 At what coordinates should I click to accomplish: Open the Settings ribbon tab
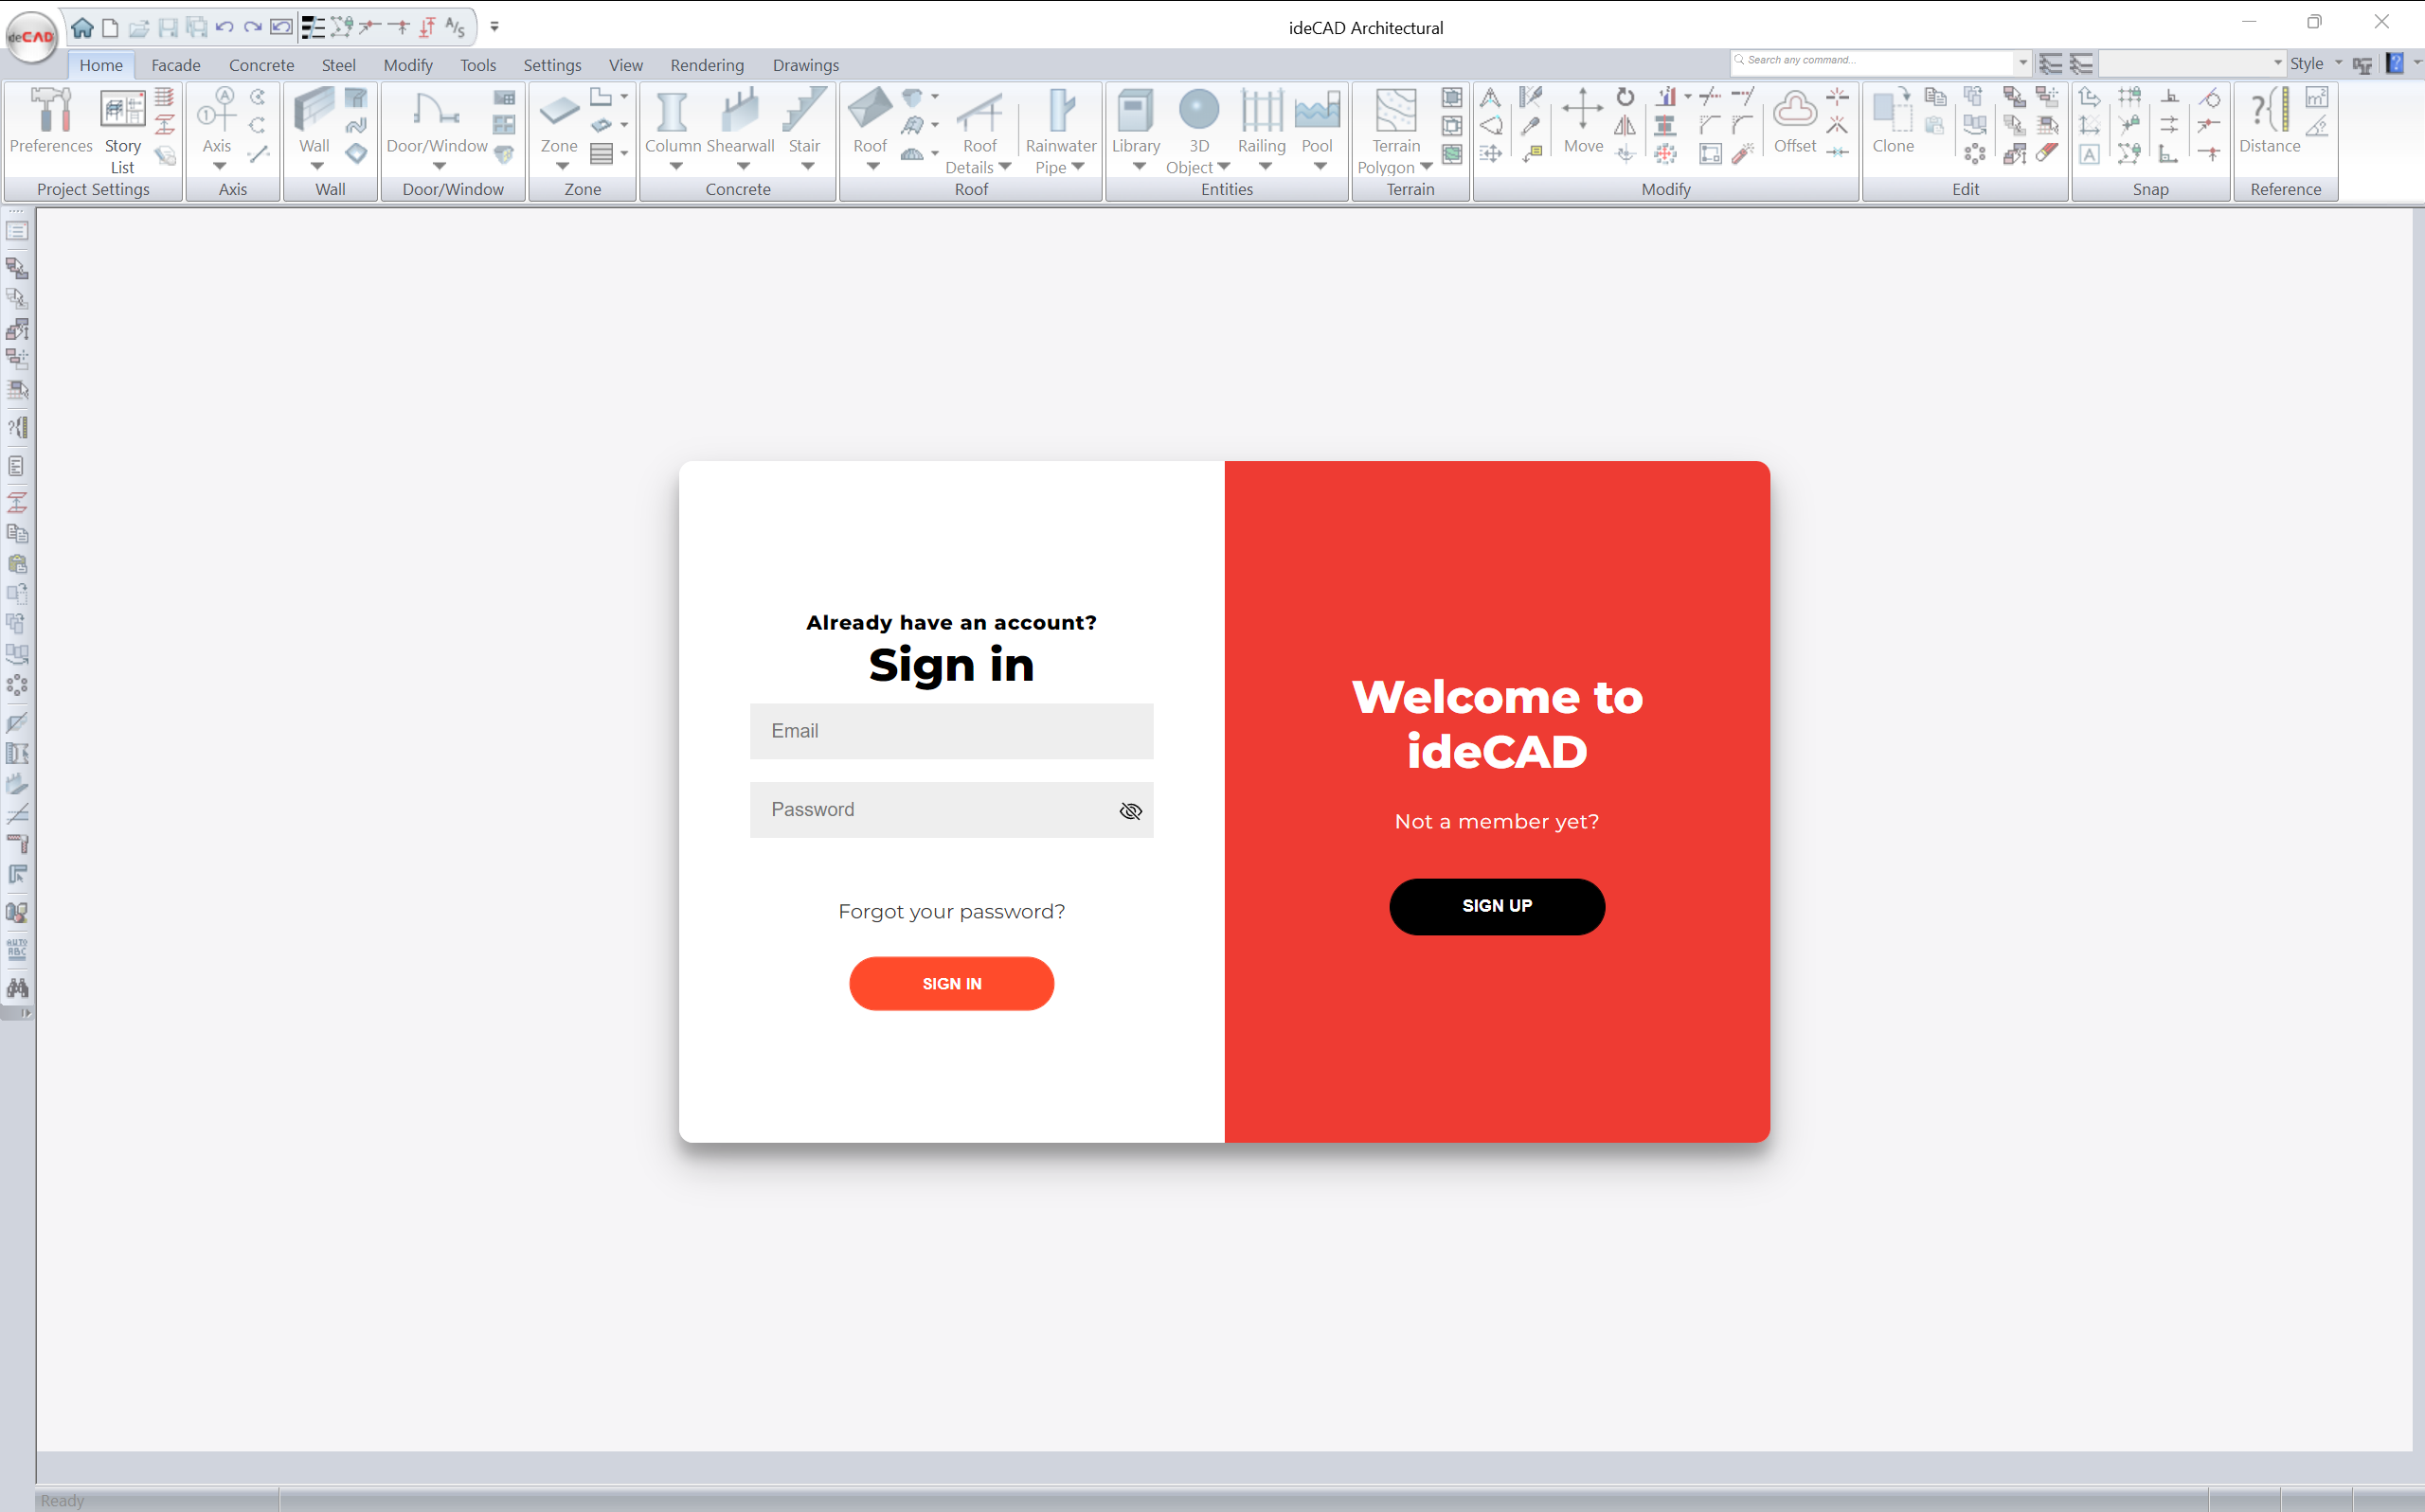point(552,65)
